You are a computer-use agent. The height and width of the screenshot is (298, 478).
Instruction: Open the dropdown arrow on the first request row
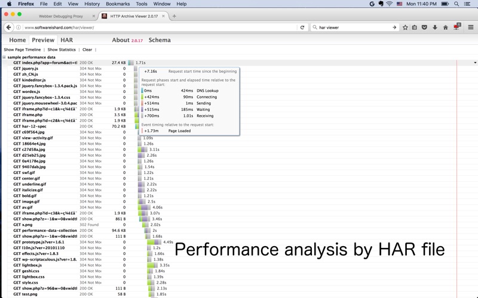475,63
